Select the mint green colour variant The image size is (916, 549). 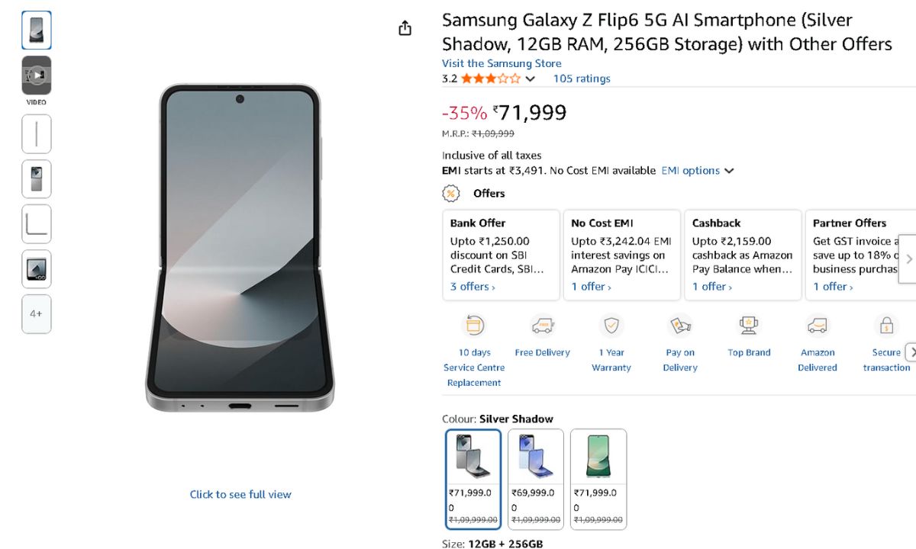598,479
